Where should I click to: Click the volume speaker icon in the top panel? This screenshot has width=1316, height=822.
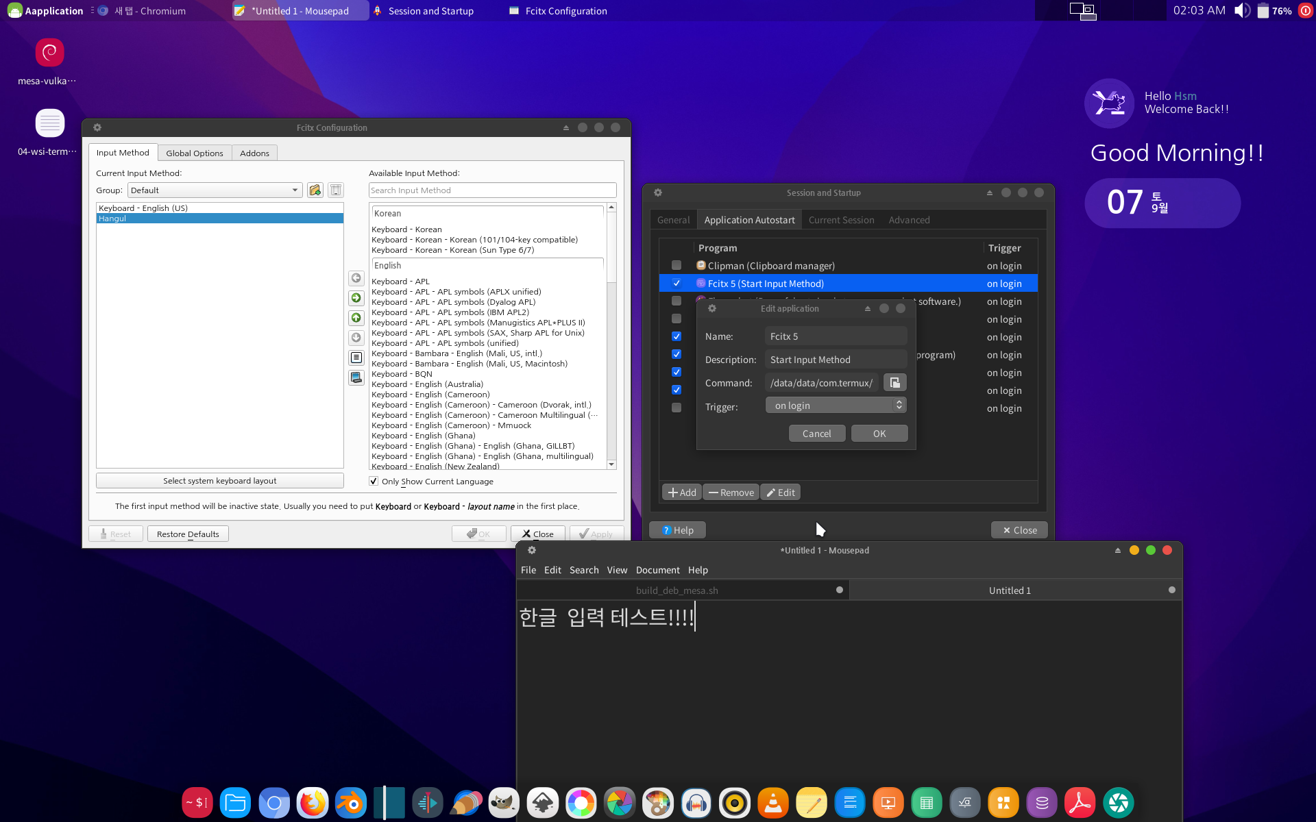click(x=1242, y=11)
